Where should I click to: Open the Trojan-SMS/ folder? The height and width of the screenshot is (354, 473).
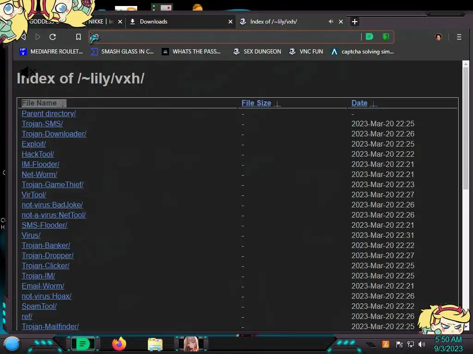(x=42, y=124)
